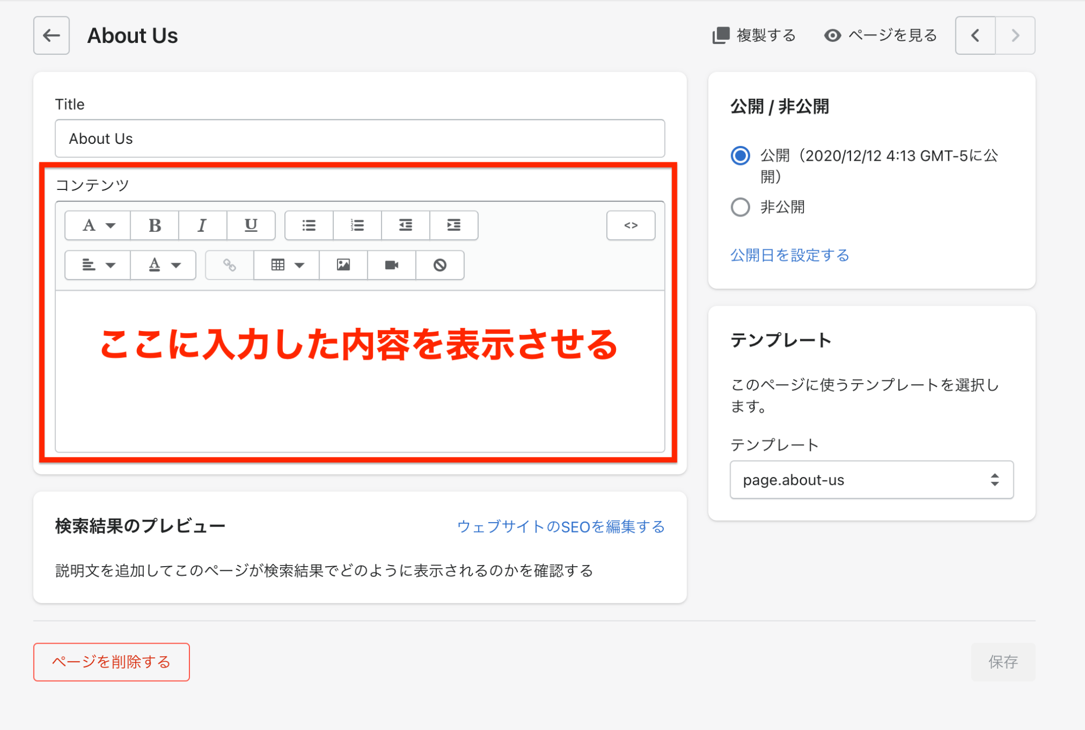The width and height of the screenshot is (1085, 730).
Task: Open the text alignment dropdown
Action: 98,265
